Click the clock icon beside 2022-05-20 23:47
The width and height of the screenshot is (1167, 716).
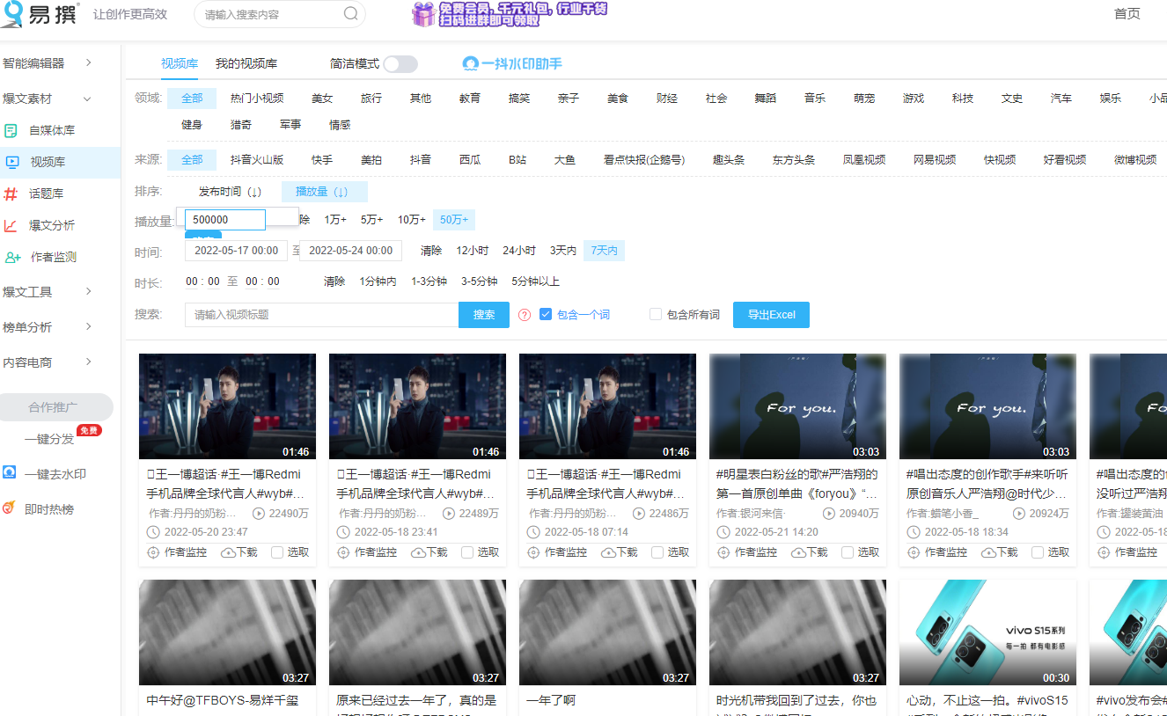(153, 532)
